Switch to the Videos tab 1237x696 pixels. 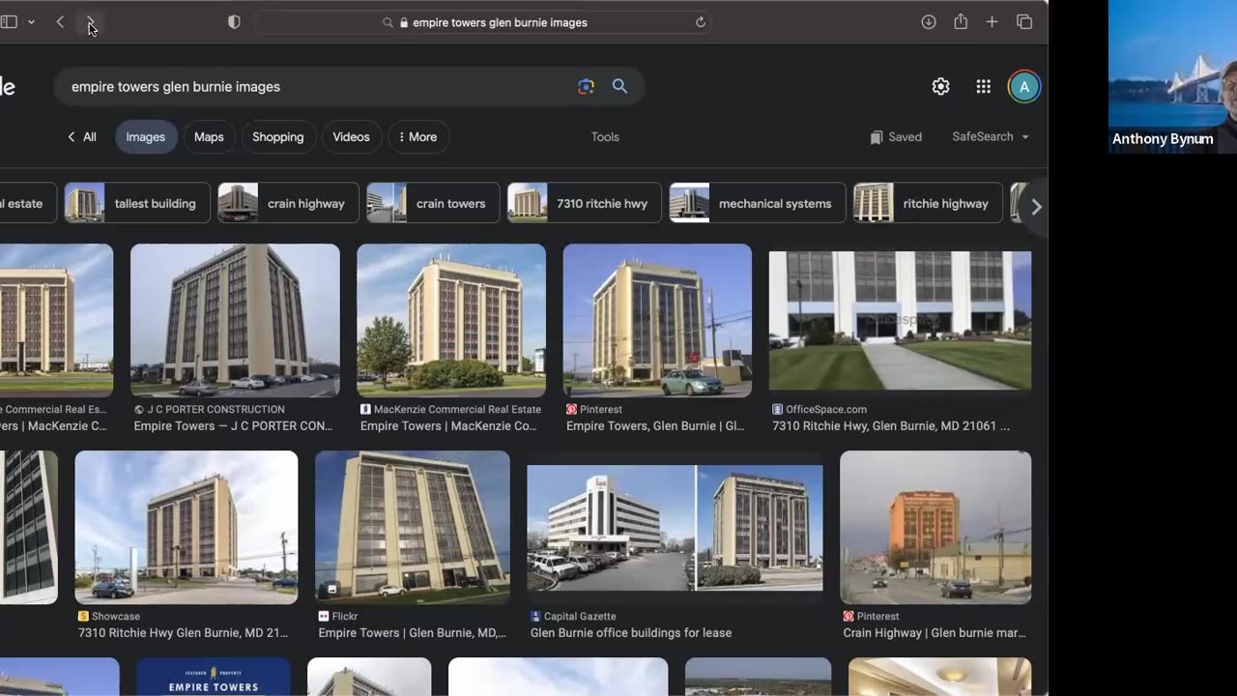tap(351, 137)
